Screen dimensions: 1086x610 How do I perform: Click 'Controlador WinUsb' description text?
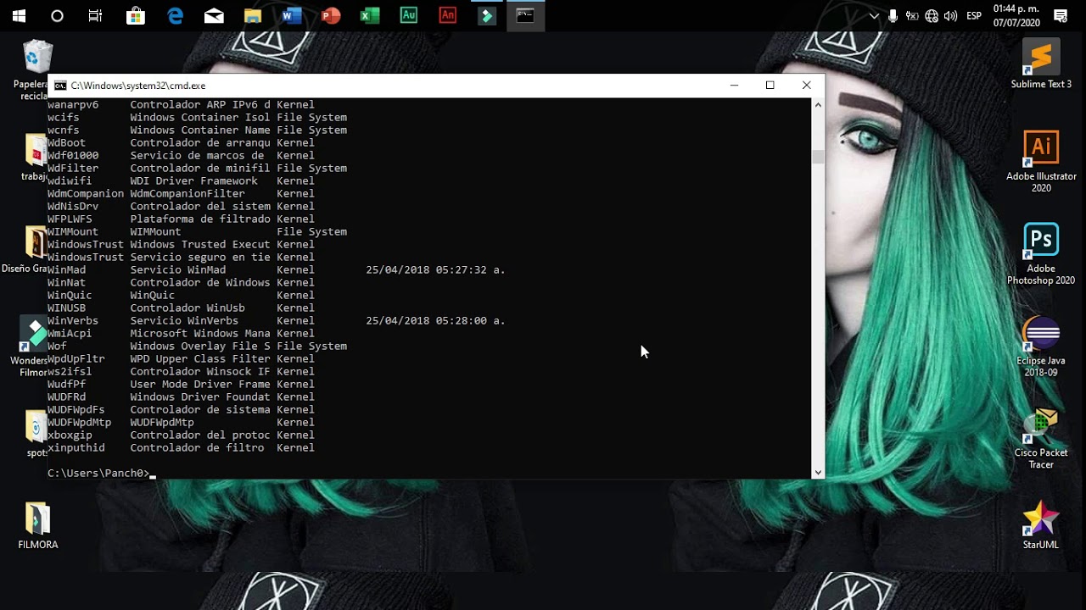pos(188,308)
